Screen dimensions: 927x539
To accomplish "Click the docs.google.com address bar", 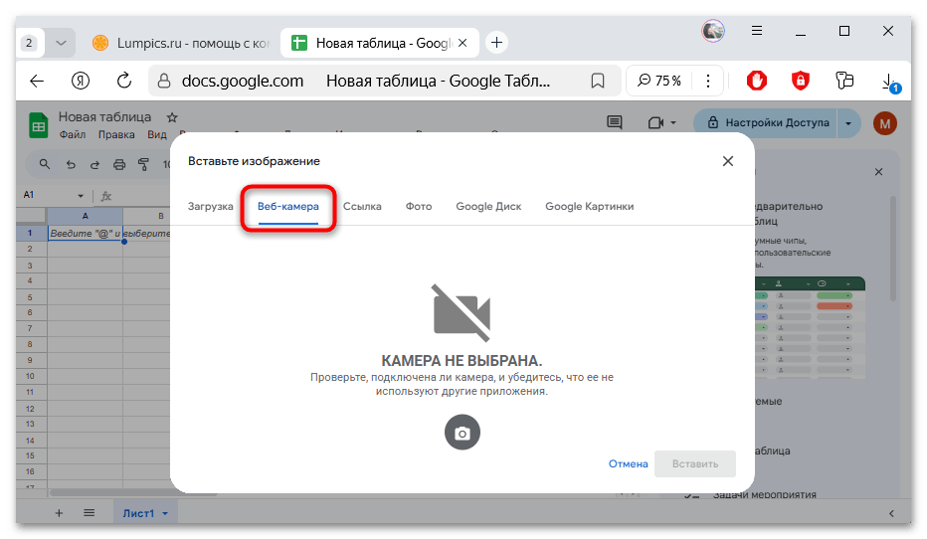I will point(243,81).
